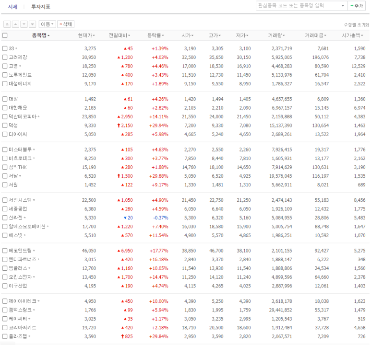Click 신라젠 change rate -0.37%
The image size is (371, 345).
click(161, 218)
